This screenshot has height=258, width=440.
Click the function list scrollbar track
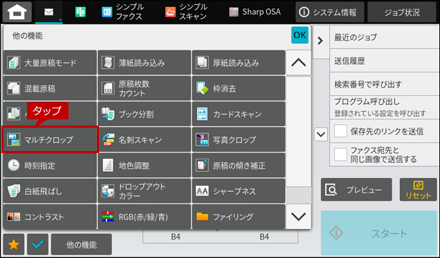click(299, 139)
